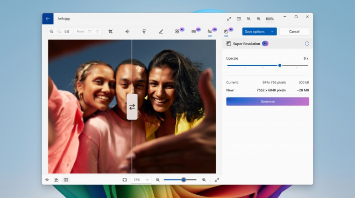
Task: Maximize the Photos window
Action: 296,17
